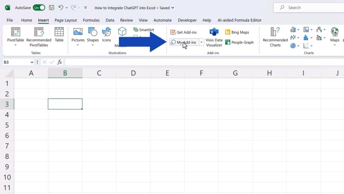This screenshot has height=194, width=344.
Task: Open the Data tab
Action: [110, 20]
